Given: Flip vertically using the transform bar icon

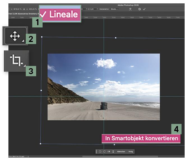Looking at the screenshot, I should pyautogui.click(x=113, y=151).
